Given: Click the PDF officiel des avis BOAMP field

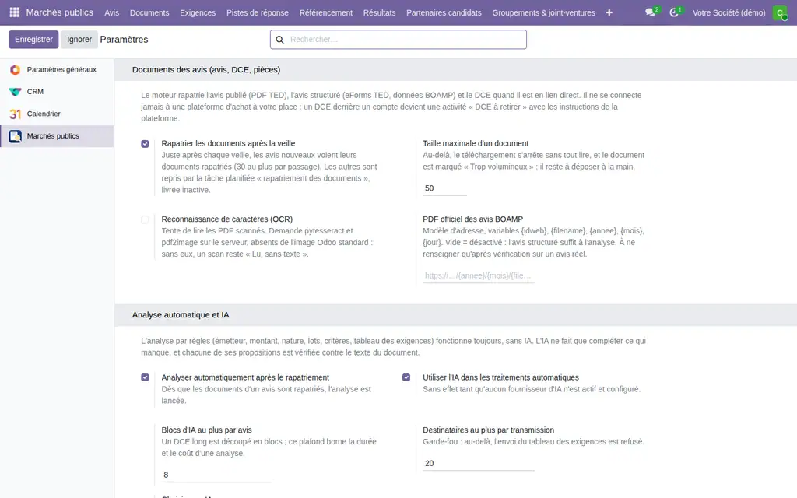Looking at the screenshot, I should click(479, 276).
